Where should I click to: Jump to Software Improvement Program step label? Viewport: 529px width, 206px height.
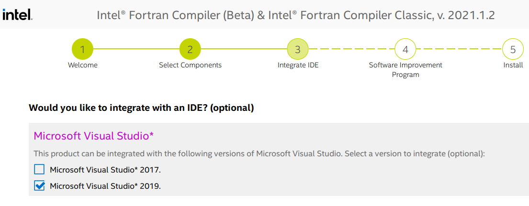[405, 69]
